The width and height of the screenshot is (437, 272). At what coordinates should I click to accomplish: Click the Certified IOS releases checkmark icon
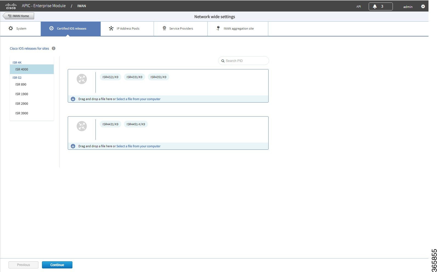tap(51, 28)
